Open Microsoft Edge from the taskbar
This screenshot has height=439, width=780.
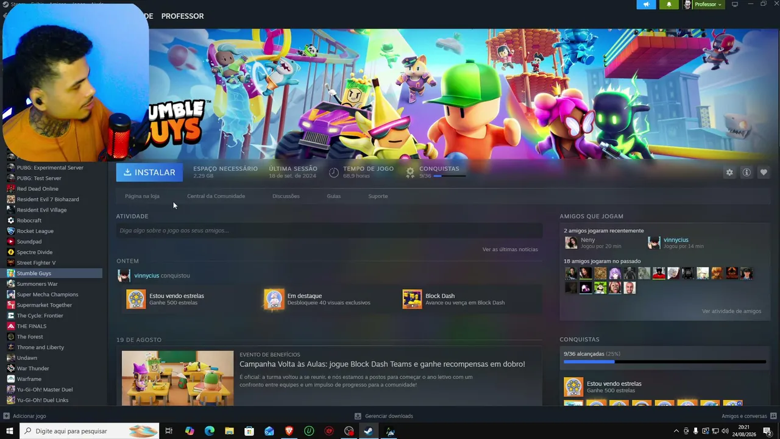coord(210,431)
